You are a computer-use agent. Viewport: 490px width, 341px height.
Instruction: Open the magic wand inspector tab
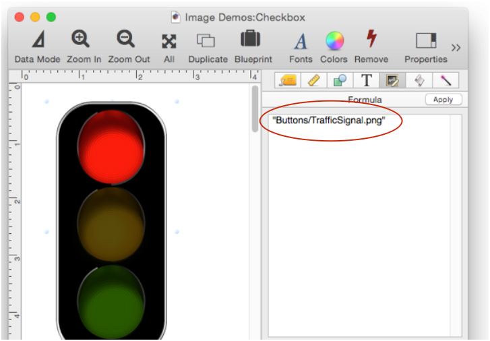click(446, 80)
